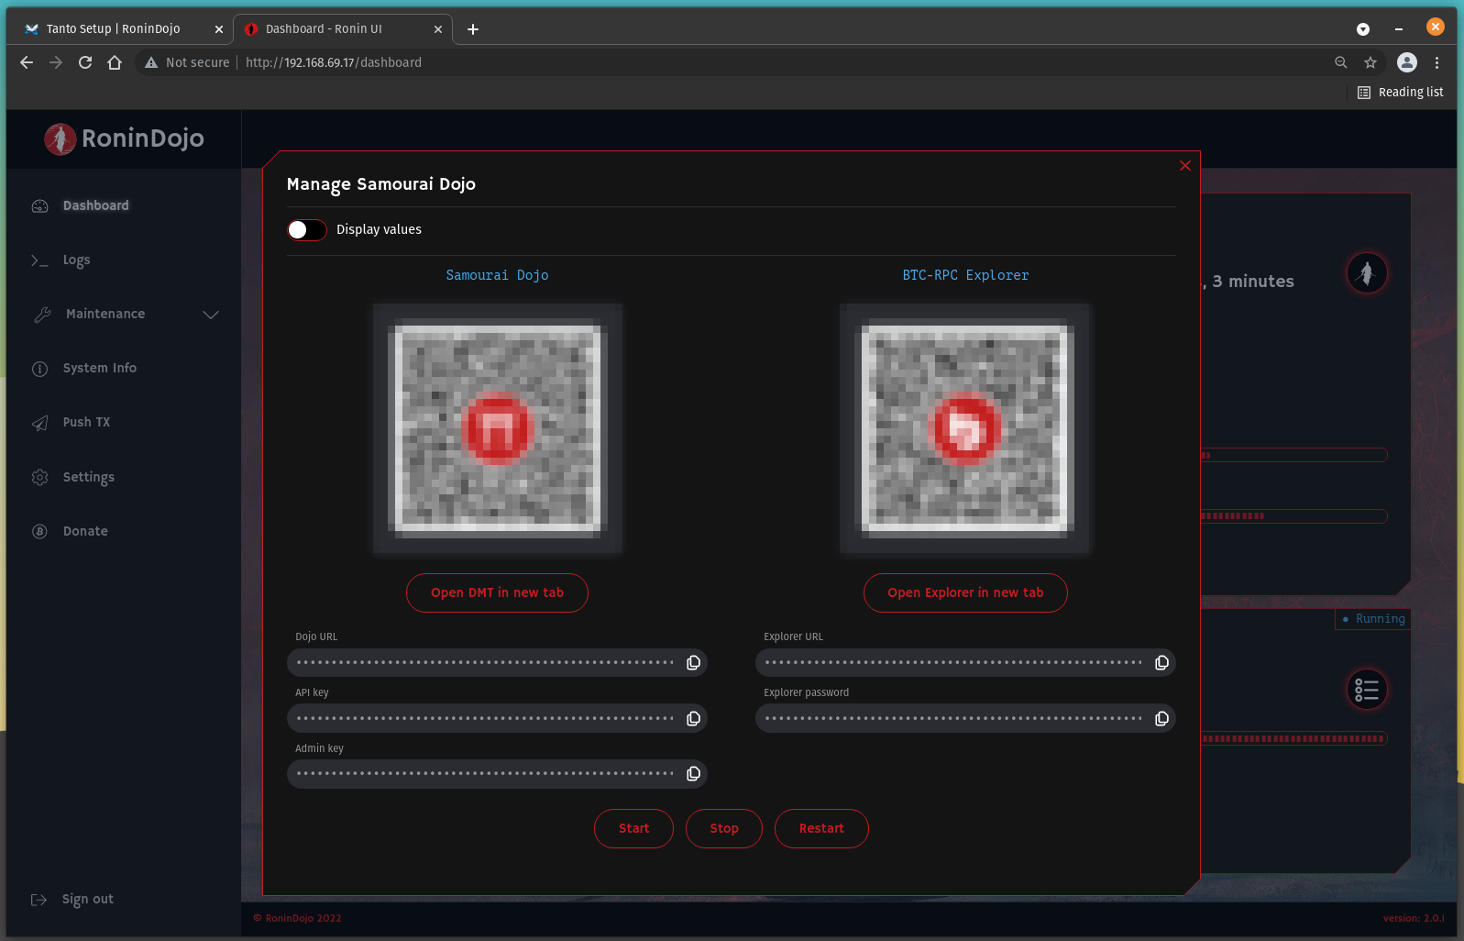The width and height of the screenshot is (1464, 941).
Task: Click the Admin key hidden field
Action: tap(497, 773)
